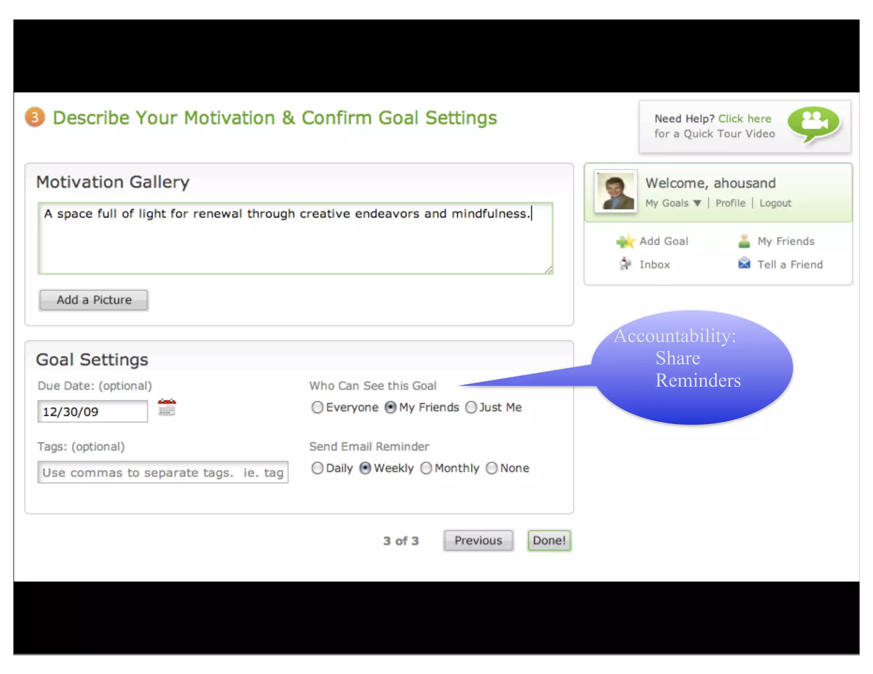
Task: Set email reminder to Daily
Action: pos(317,468)
